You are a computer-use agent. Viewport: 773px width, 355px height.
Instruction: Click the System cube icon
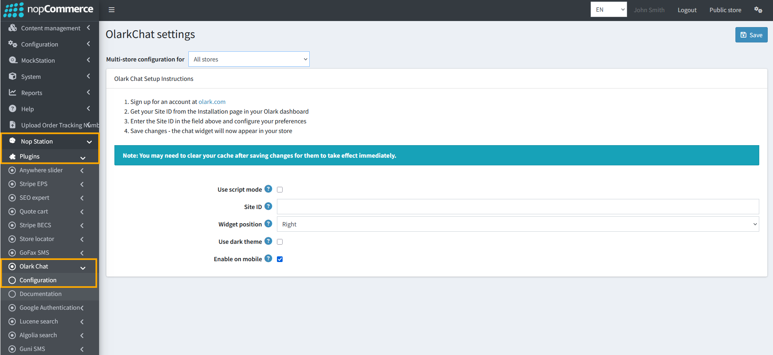click(x=13, y=76)
